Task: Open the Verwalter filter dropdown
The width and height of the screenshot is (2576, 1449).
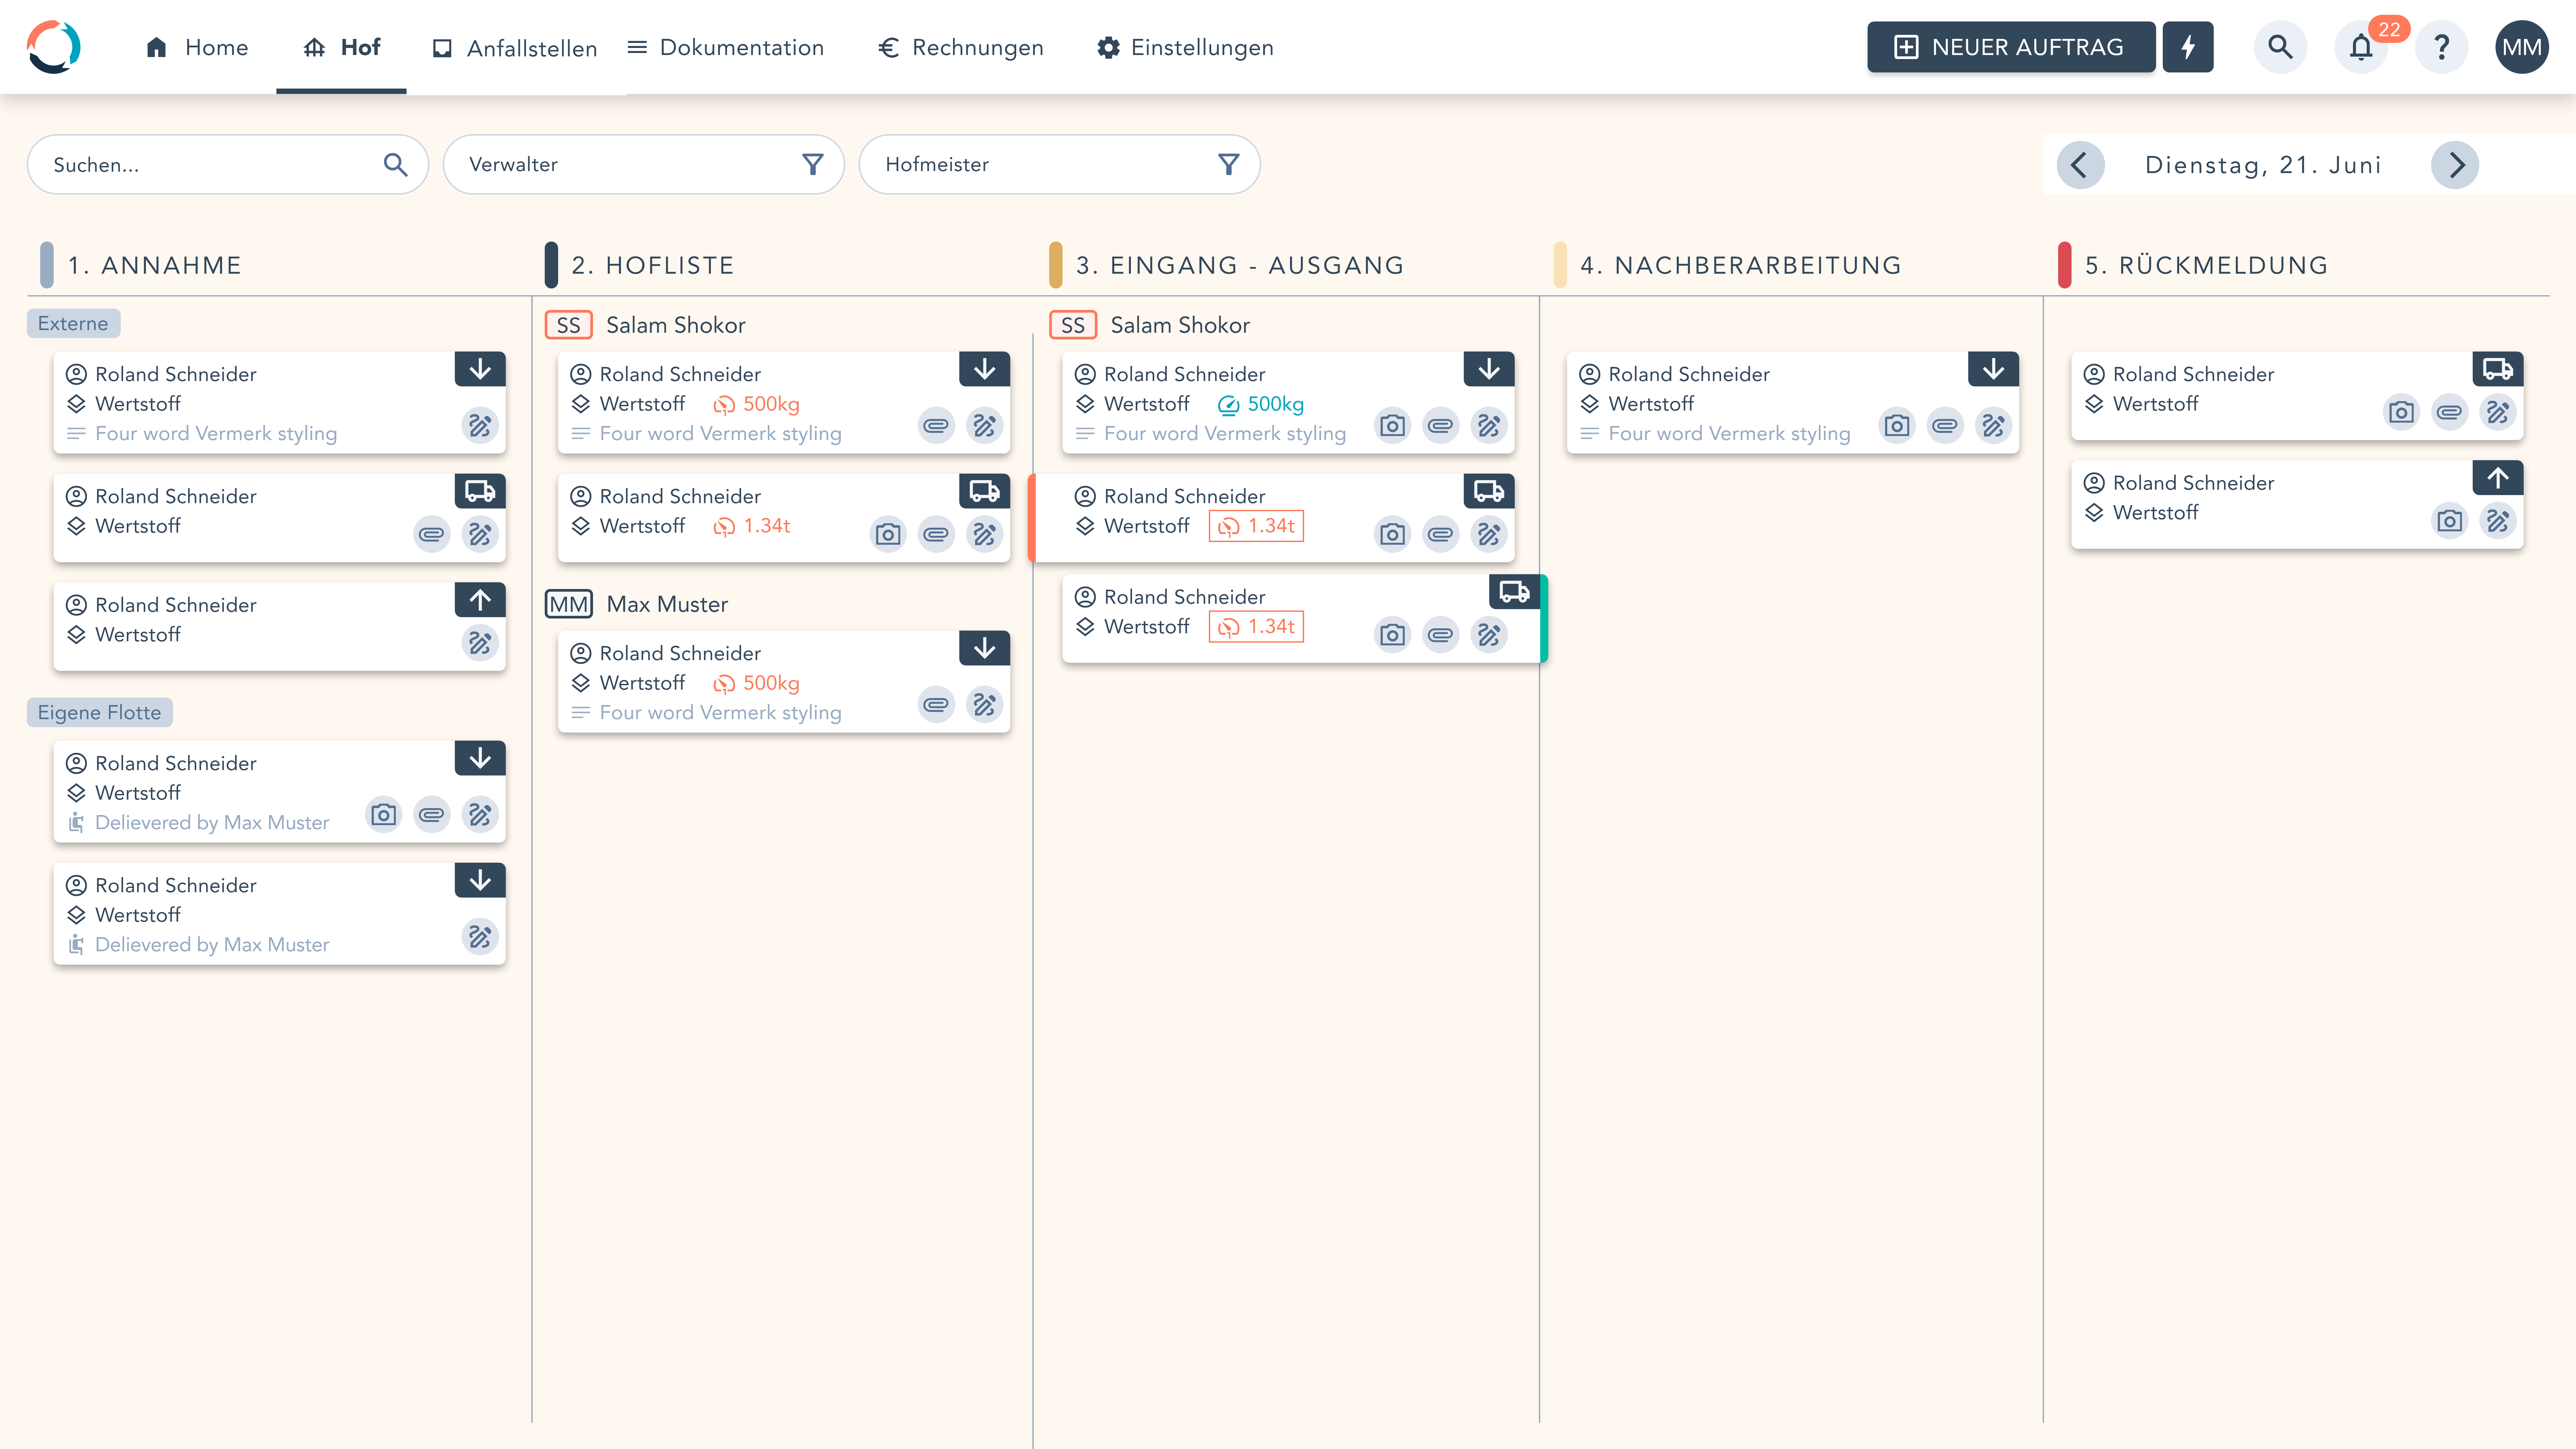Action: pos(643,164)
